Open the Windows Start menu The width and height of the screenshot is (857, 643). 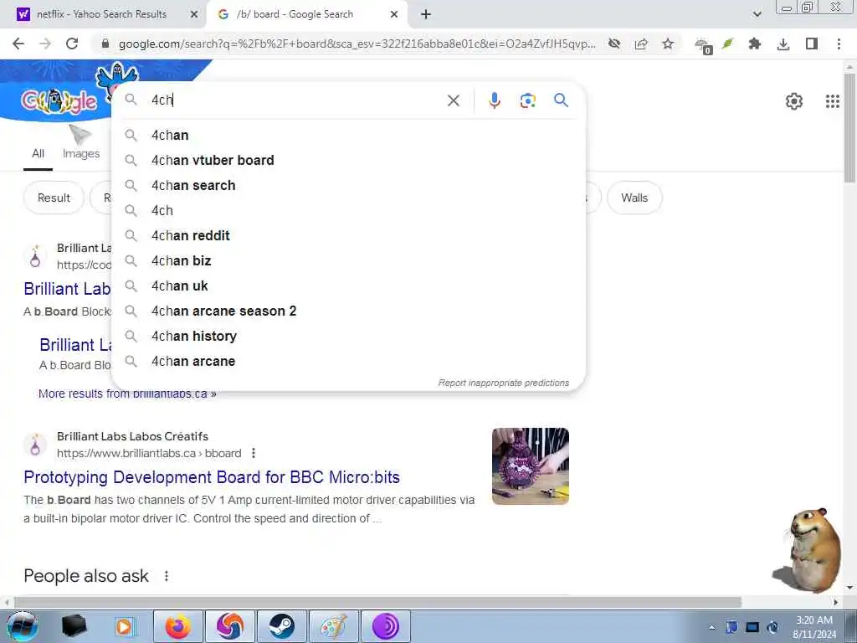22,626
